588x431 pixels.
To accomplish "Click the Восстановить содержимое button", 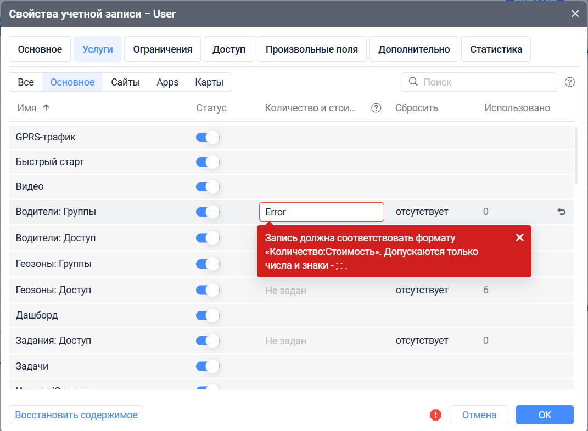I will [76, 415].
